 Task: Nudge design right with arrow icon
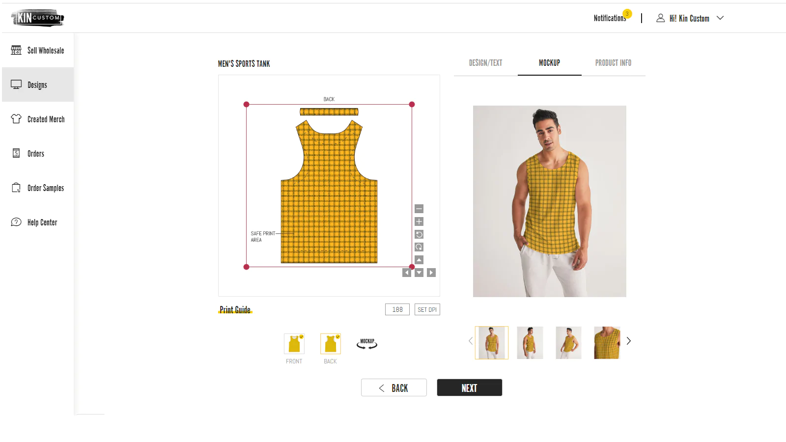tap(431, 273)
